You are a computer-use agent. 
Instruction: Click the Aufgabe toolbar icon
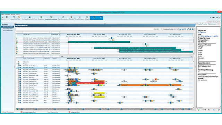(x=87, y=18)
